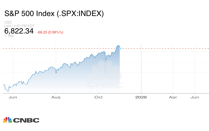Click the light blue endpoint dot on chart line
The width and height of the screenshot is (209, 131).
(120, 48)
